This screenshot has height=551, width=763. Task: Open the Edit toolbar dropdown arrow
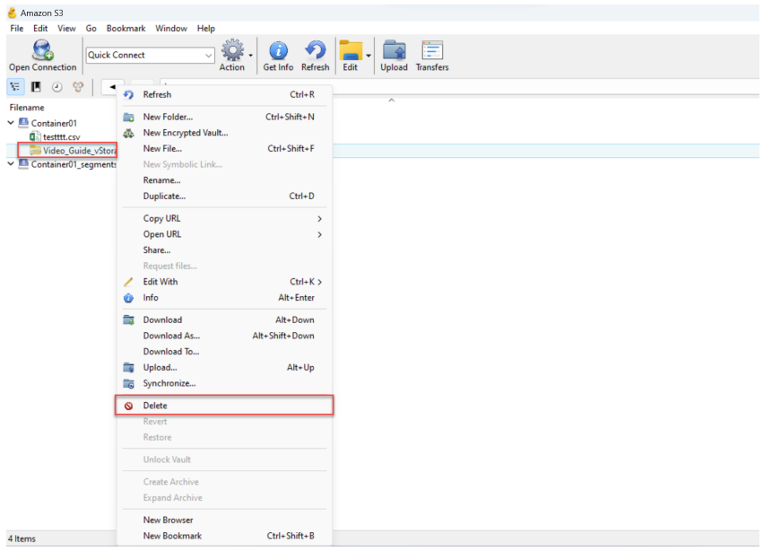[x=368, y=56]
